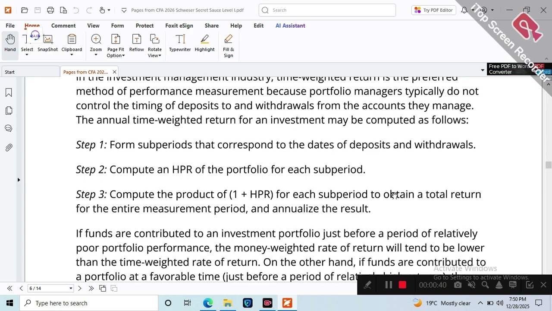This screenshot has width=552, height=311.
Task: Open the Page Fit Option dropdown
Action: (x=123, y=56)
